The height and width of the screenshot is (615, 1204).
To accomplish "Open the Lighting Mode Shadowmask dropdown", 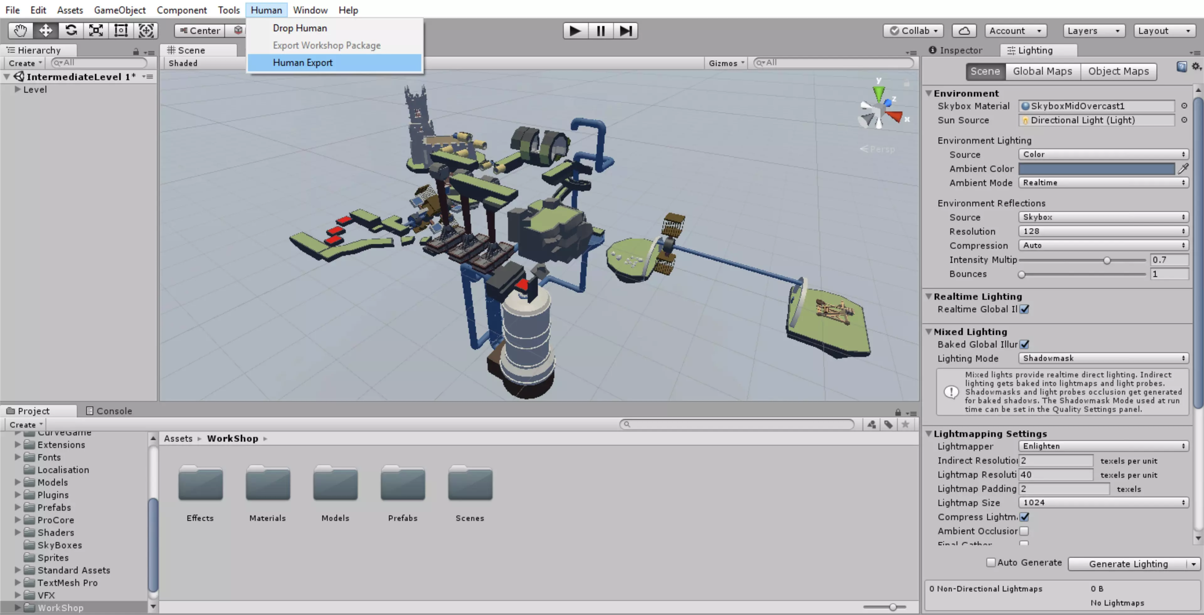I will click(1103, 358).
